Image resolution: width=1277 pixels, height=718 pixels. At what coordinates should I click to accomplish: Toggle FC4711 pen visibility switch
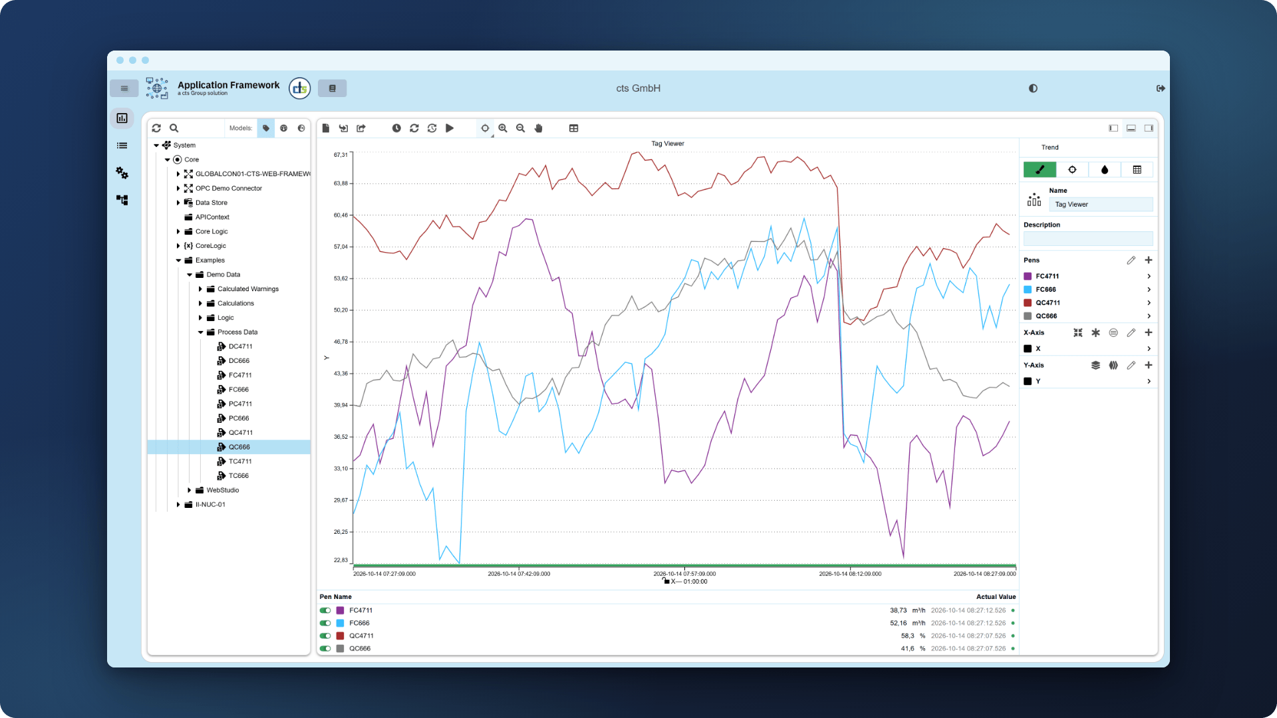325,610
